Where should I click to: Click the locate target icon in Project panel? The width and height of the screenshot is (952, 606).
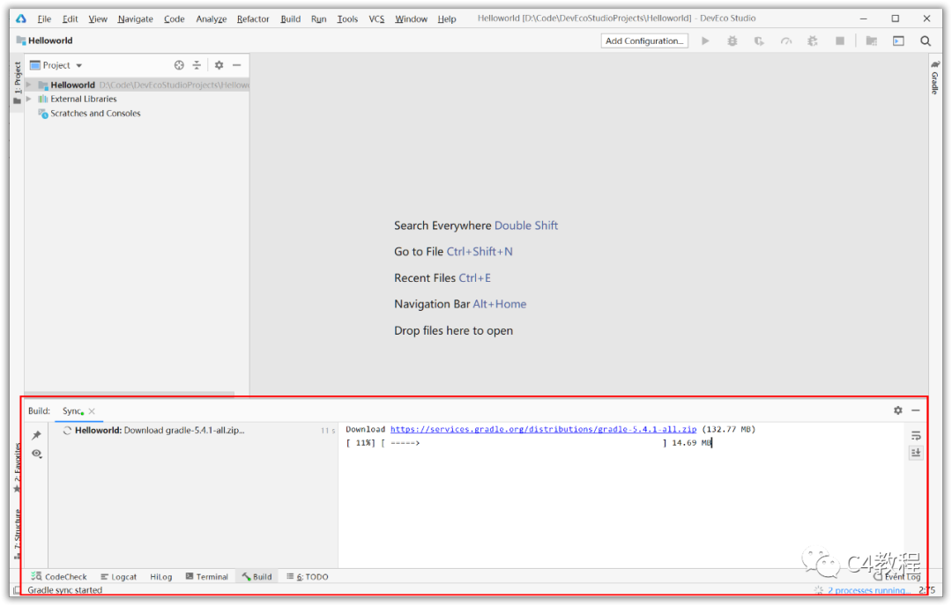[179, 65]
